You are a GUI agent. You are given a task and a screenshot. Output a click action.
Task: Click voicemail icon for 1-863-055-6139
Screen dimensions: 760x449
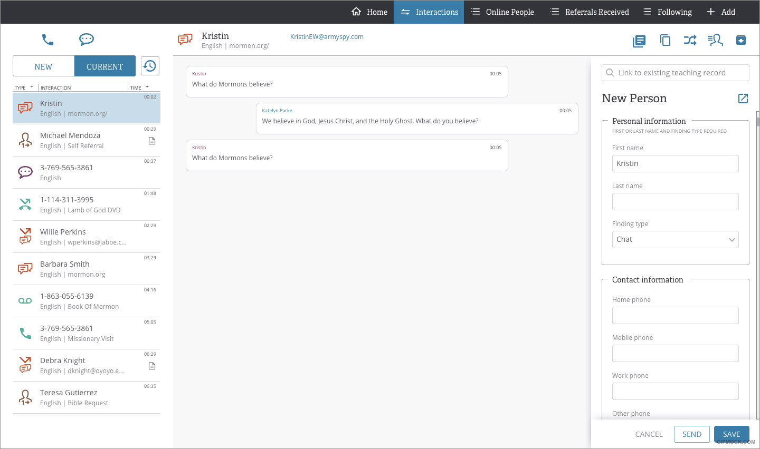(x=25, y=301)
